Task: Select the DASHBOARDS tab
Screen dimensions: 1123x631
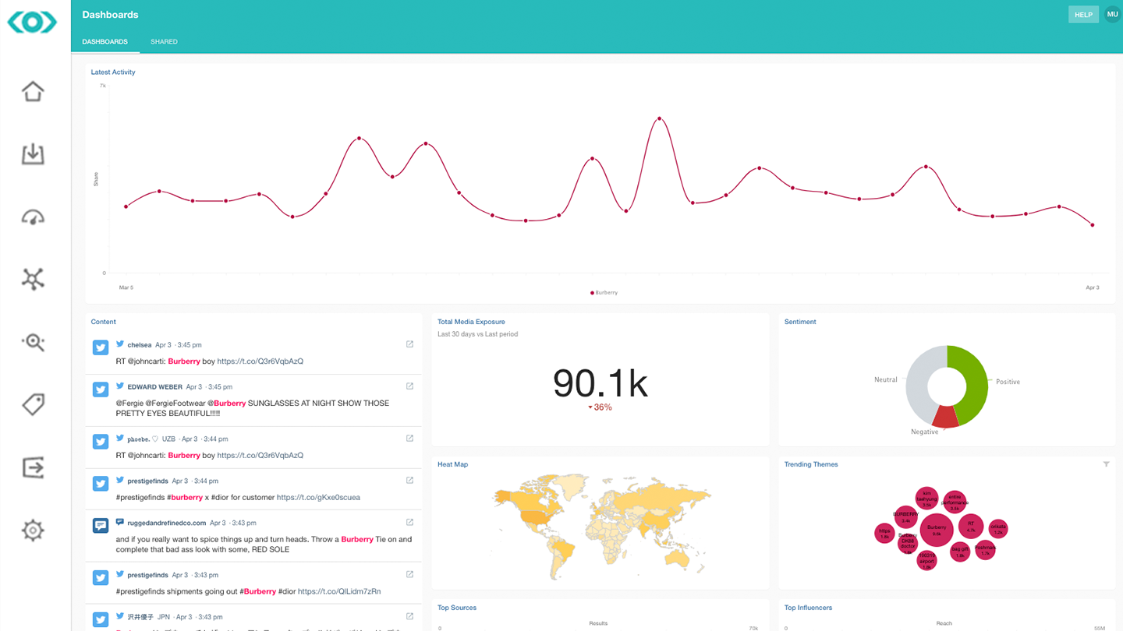Action: click(105, 41)
